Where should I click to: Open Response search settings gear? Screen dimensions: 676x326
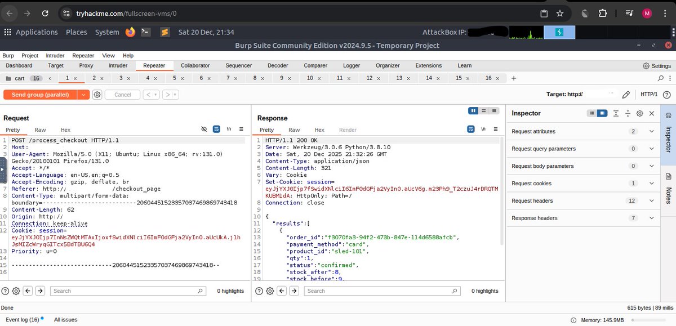[270, 291]
